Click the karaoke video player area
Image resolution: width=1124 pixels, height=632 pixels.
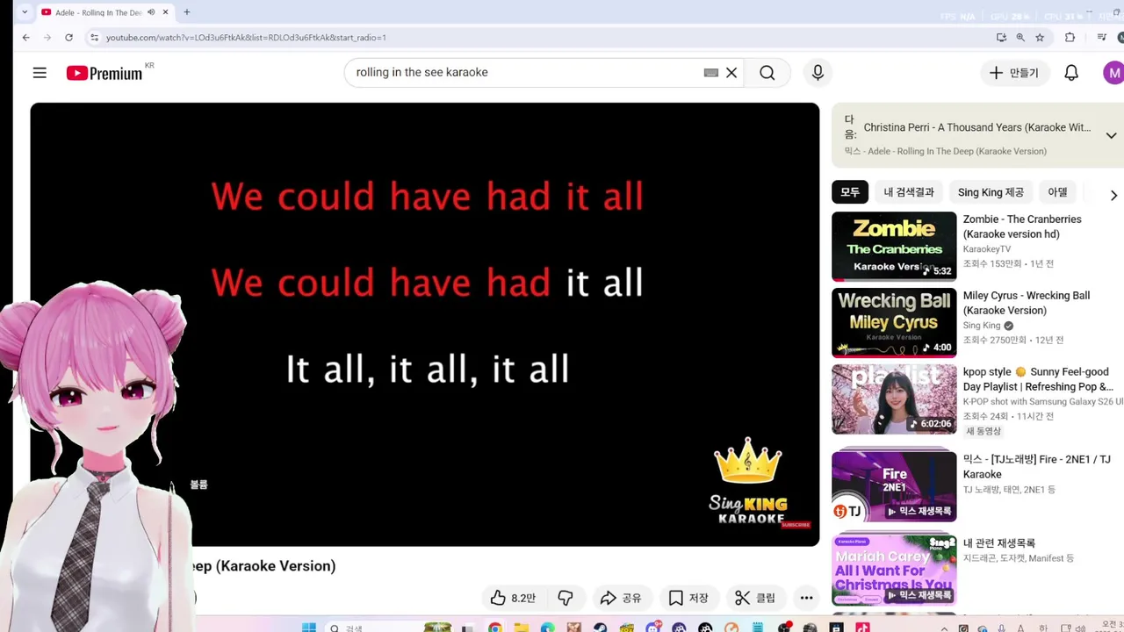tap(425, 325)
